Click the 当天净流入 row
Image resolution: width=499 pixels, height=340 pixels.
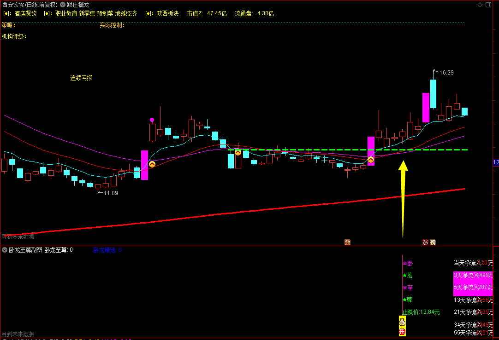(x=473, y=263)
